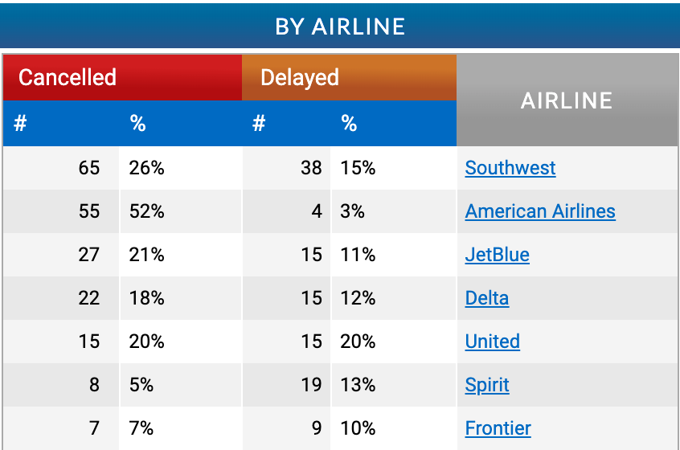
Task: Click the gray AIRLINE column header
Action: [x=567, y=100]
